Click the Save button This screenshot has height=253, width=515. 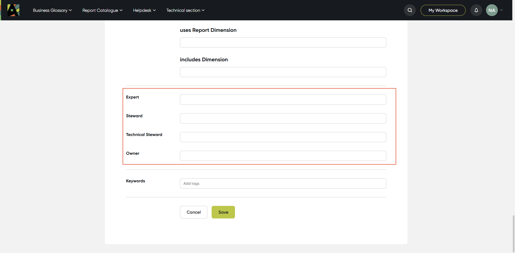coord(223,212)
